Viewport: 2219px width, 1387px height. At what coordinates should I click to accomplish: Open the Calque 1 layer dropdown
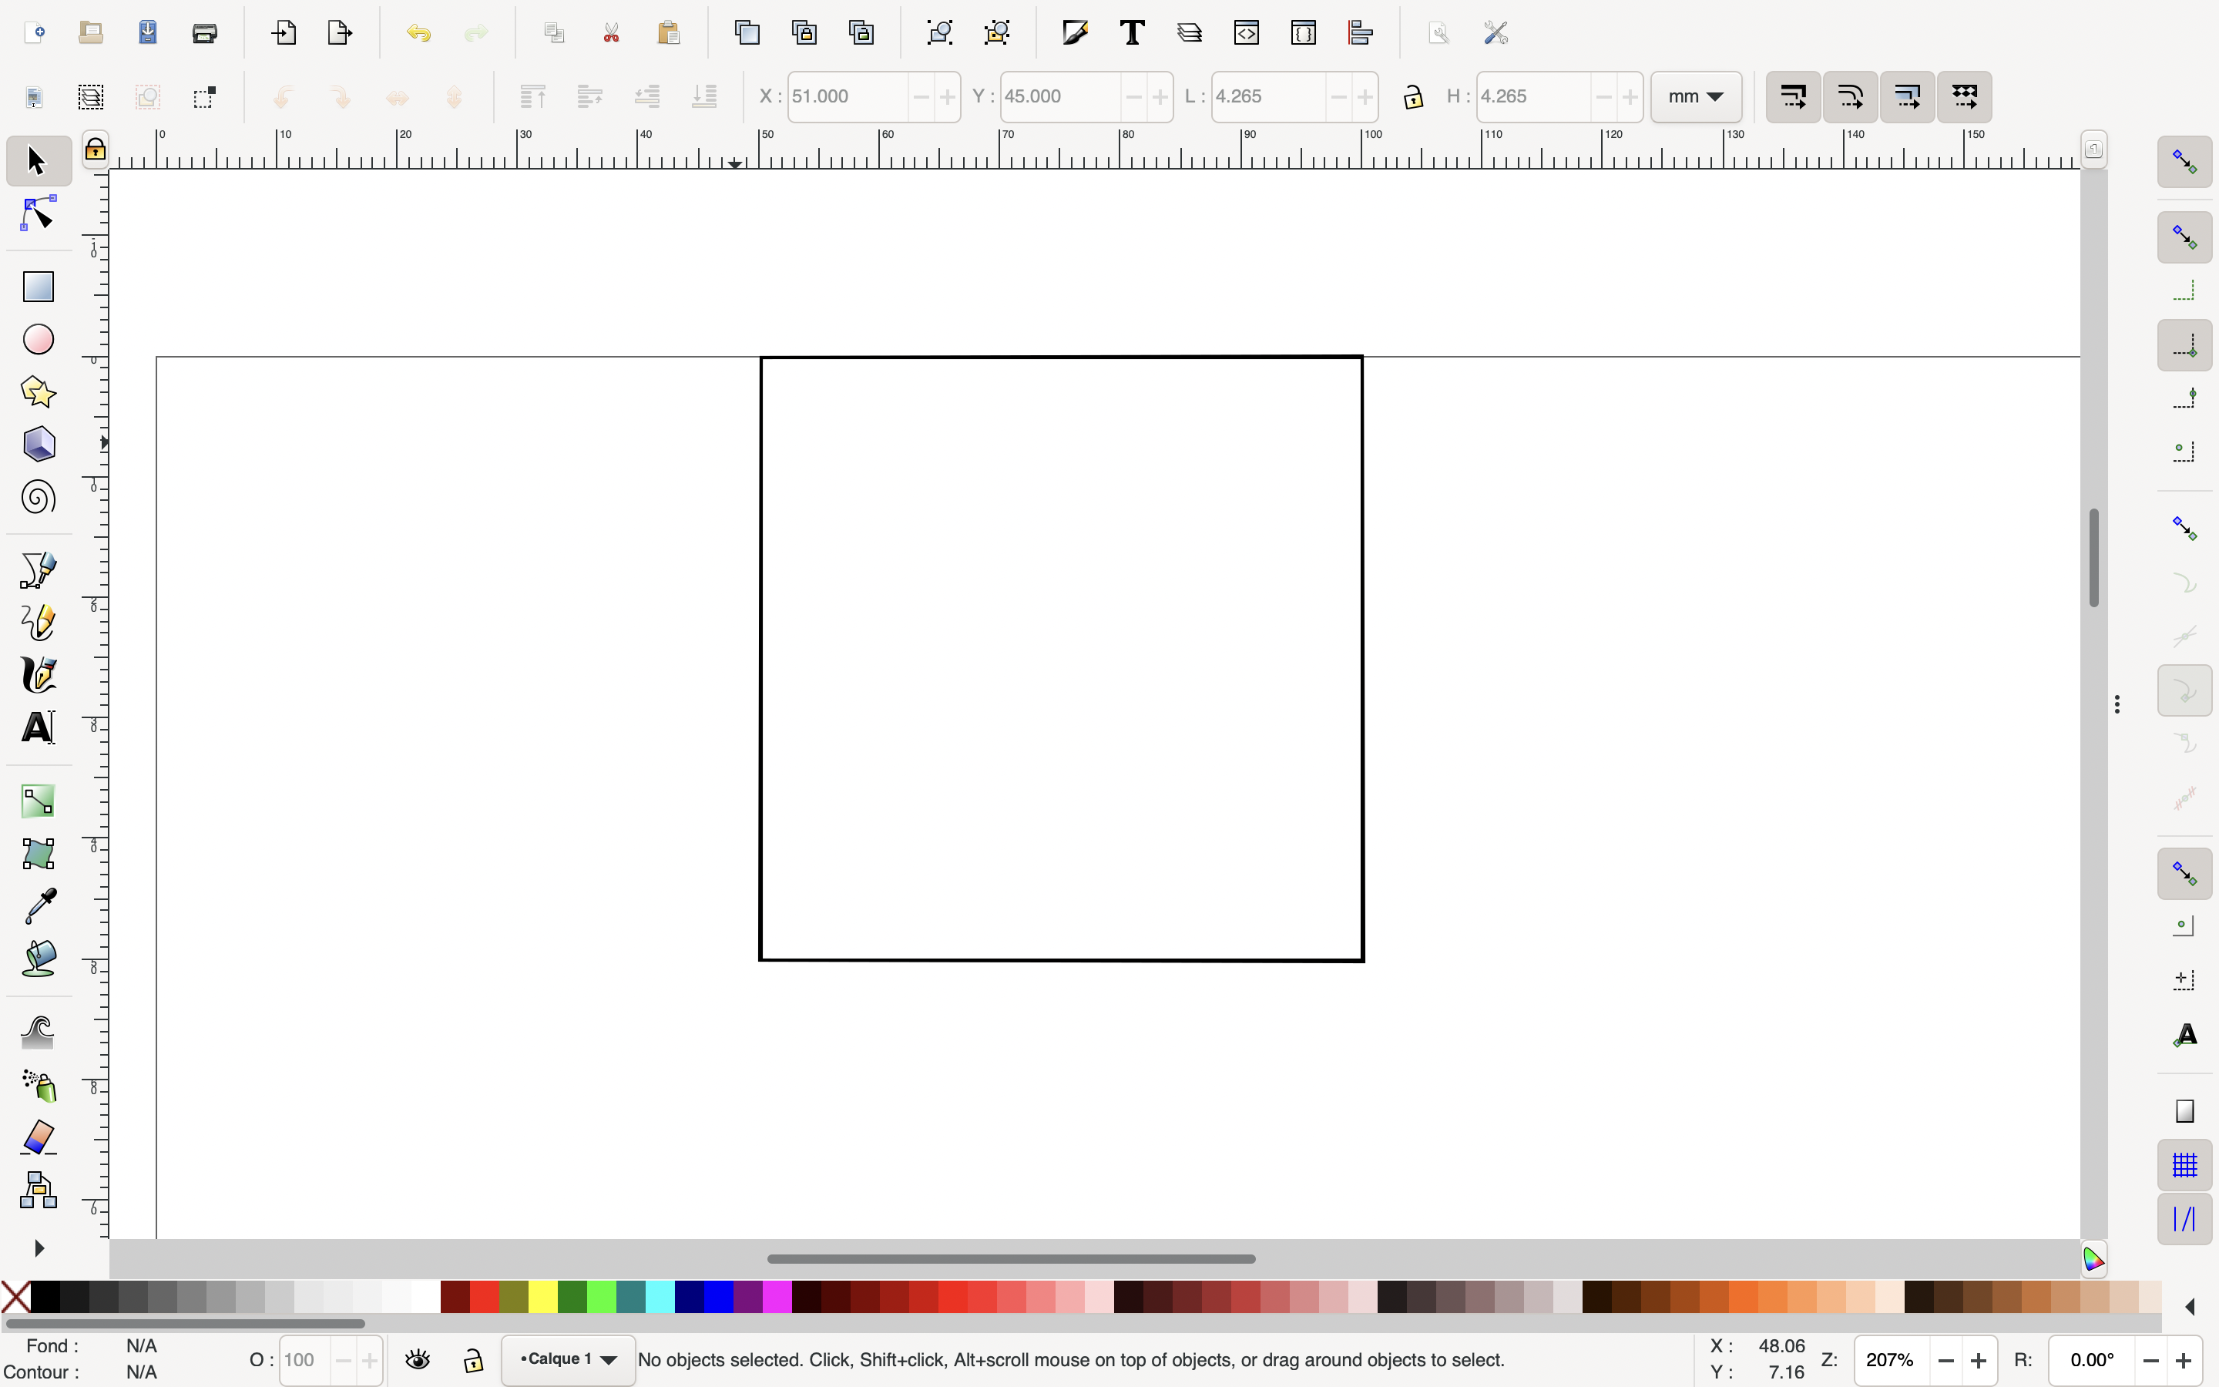pos(568,1359)
